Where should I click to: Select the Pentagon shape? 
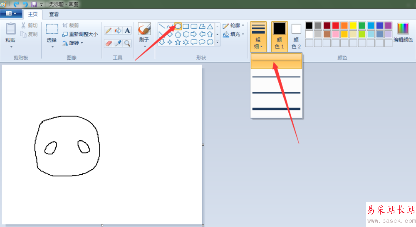178,34
